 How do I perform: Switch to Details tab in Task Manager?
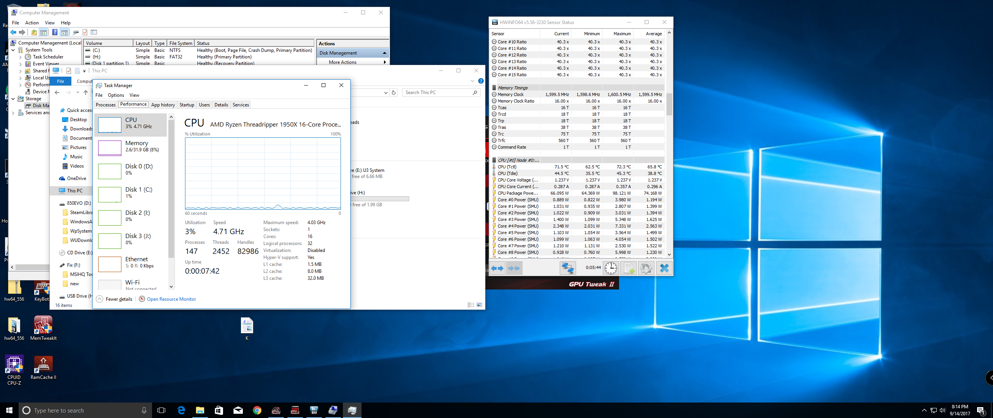tap(221, 105)
